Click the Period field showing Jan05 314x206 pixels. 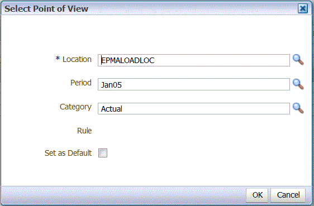point(194,84)
